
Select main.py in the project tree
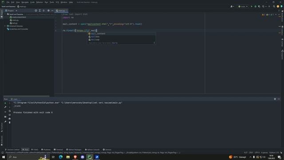(14, 20)
